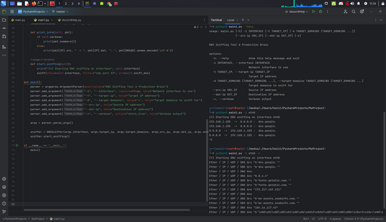Place cursor on def main() line
The width and height of the screenshot is (386, 222).
coord(33,82)
